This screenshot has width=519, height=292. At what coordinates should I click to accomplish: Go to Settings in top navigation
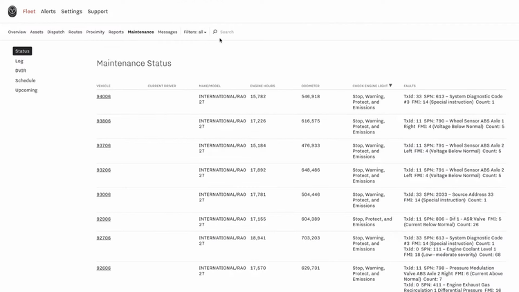pos(71,12)
